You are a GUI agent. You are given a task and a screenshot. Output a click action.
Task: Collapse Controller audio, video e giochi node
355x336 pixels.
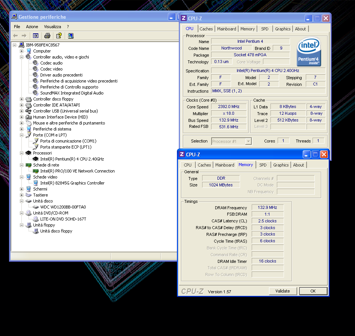coord(21,57)
